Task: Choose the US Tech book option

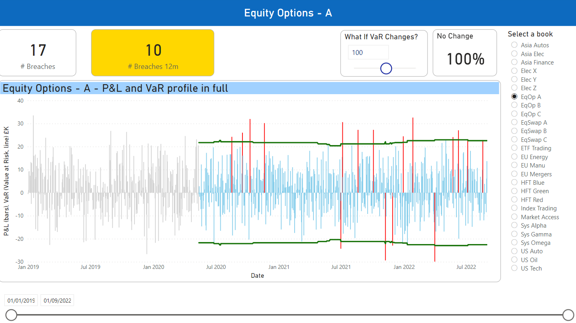Action: coord(514,268)
